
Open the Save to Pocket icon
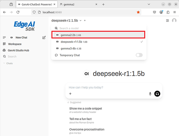click(155, 12)
